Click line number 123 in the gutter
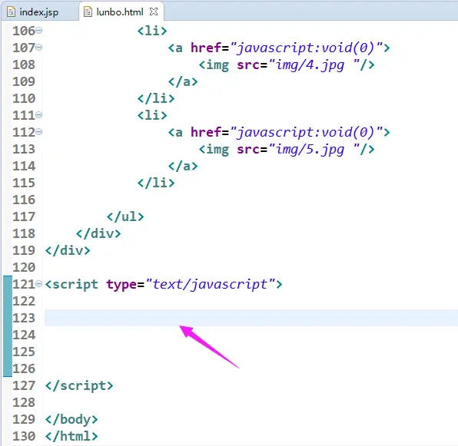The image size is (458, 446). pyautogui.click(x=24, y=318)
